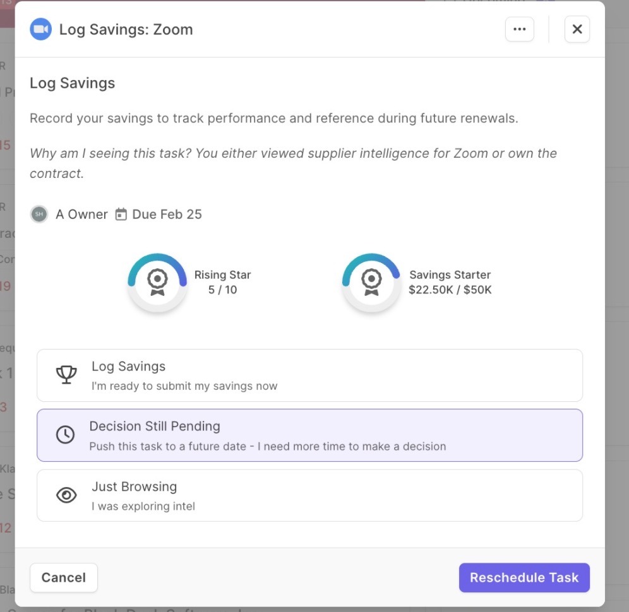Click the Rising Star badge gauge
Image resolution: width=629 pixels, height=612 pixels.
tap(157, 282)
